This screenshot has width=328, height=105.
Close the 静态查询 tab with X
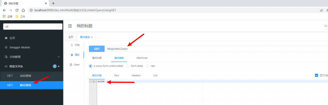[92, 37]
